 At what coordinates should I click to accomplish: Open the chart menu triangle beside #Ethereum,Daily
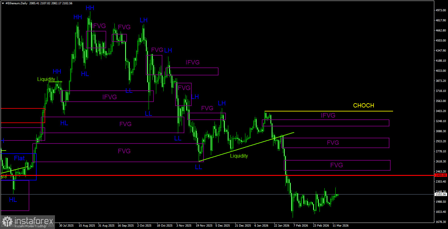(3, 3)
